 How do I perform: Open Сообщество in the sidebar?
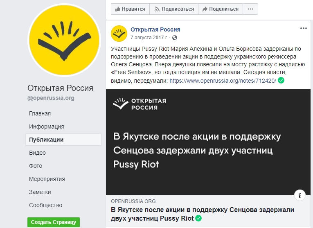45,205
